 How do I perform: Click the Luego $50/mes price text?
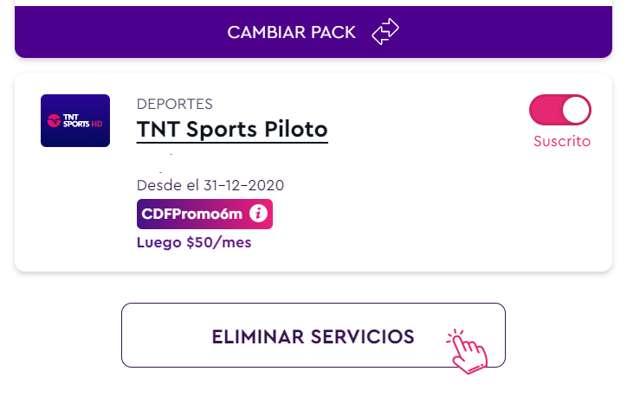point(194,242)
